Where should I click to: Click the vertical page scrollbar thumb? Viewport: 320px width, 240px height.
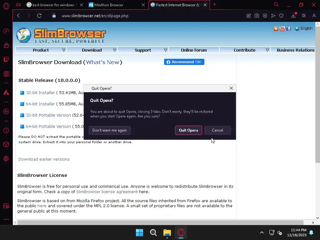[x=317, y=94]
